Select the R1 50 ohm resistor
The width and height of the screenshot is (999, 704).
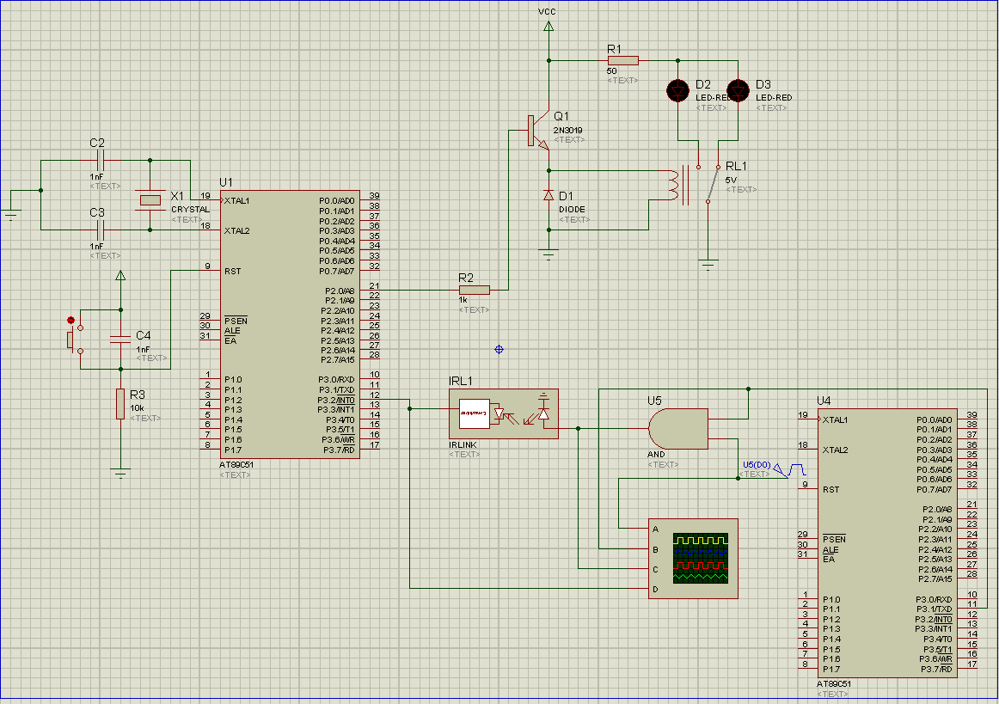click(x=622, y=60)
